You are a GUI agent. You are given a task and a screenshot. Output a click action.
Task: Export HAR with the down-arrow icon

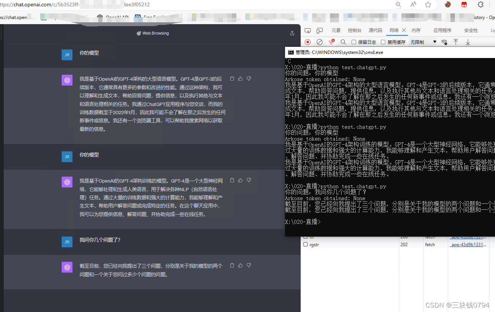tap(468, 42)
